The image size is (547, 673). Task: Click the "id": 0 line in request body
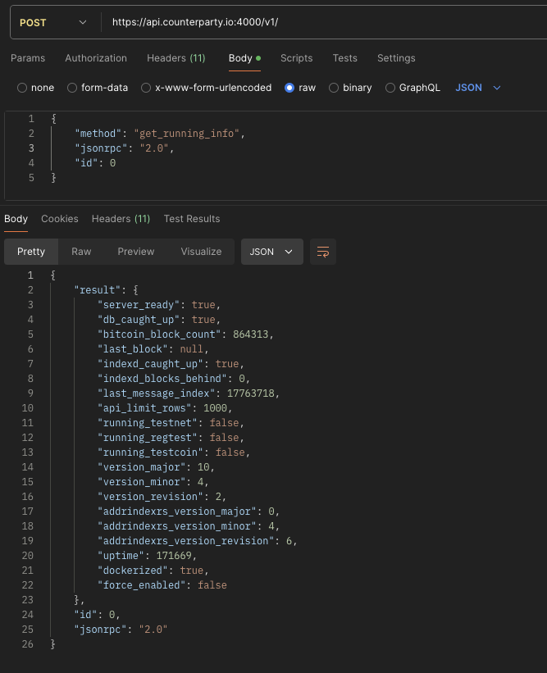coord(95,162)
